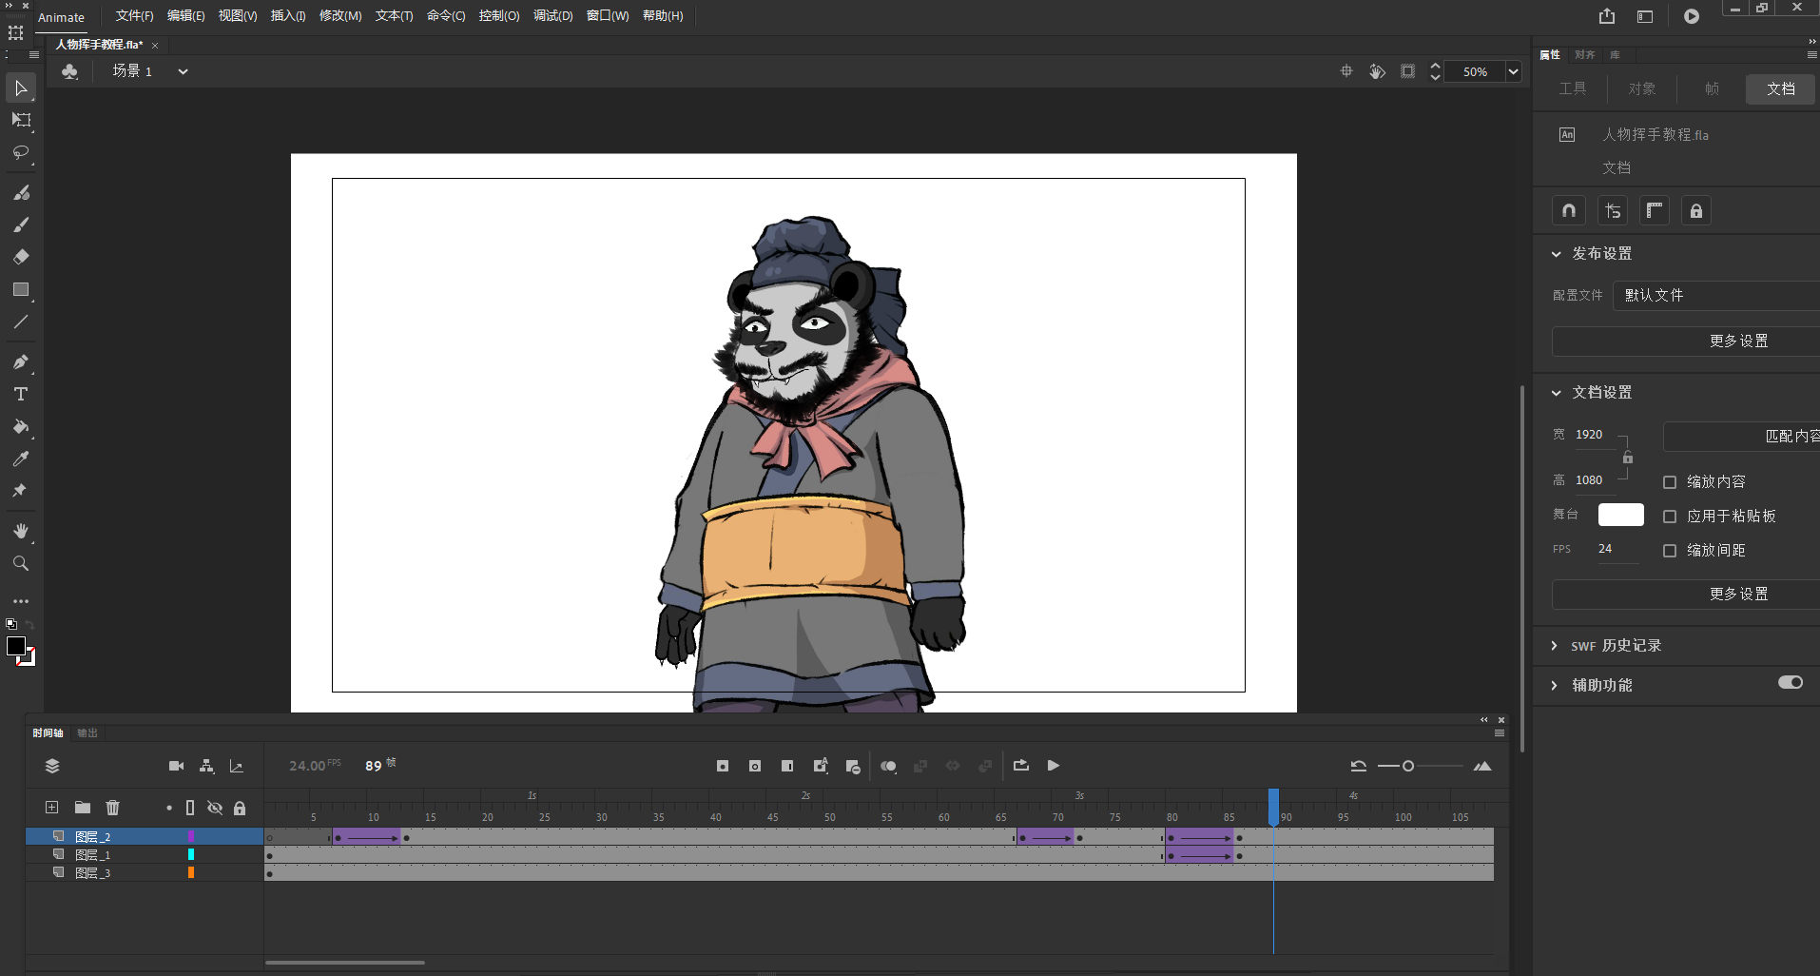Click the new folder icon in timeline
Screen dimensions: 1820x976
pos(83,808)
